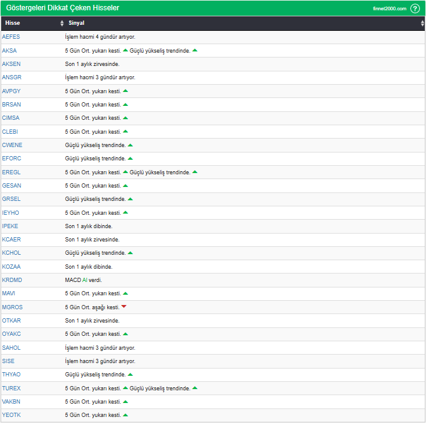Image resolution: width=426 pixels, height=423 pixels.
Task: Click the green arrow beside CWENE signal
Action: 130,145
